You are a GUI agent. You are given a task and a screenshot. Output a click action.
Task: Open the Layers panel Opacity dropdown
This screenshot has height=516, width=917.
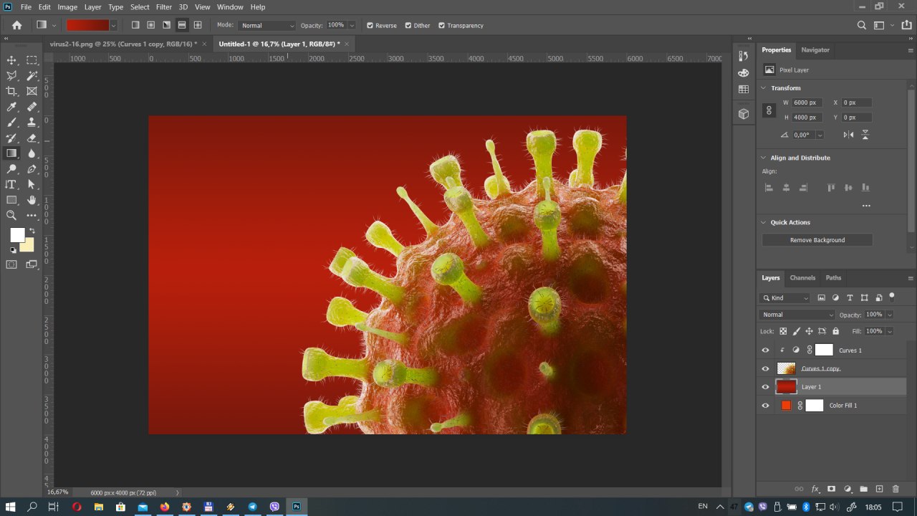coord(890,315)
